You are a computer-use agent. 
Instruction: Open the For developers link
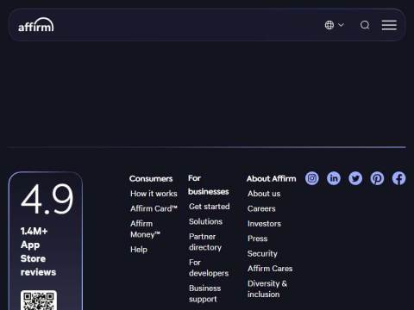[x=209, y=268]
